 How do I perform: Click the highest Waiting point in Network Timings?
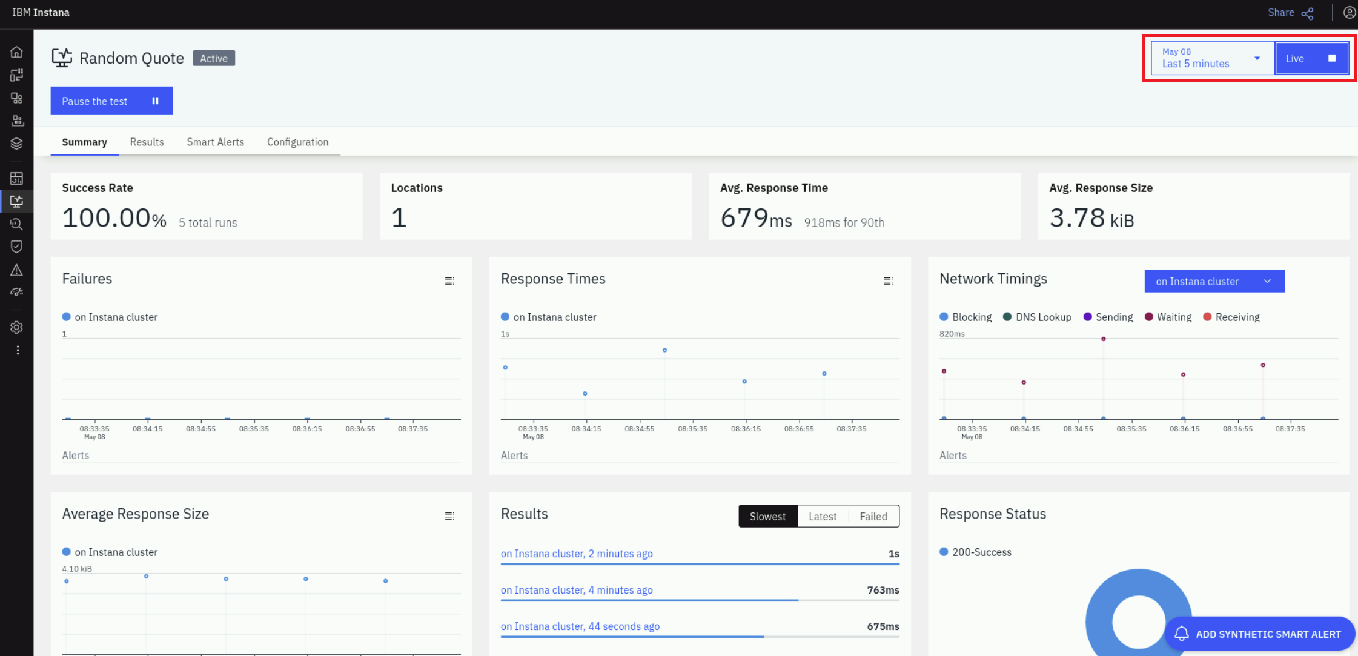[1103, 339]
